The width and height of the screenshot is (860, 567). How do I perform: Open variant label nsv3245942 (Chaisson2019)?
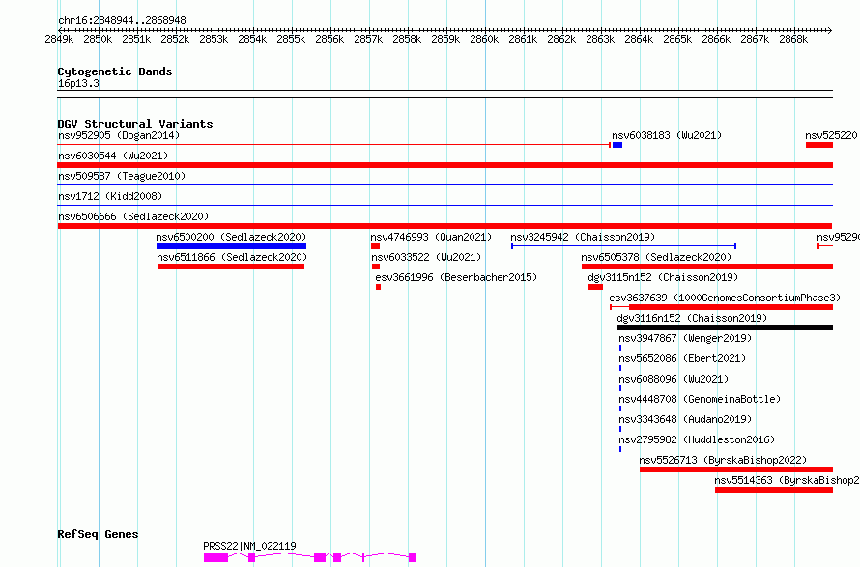(583, 237)
